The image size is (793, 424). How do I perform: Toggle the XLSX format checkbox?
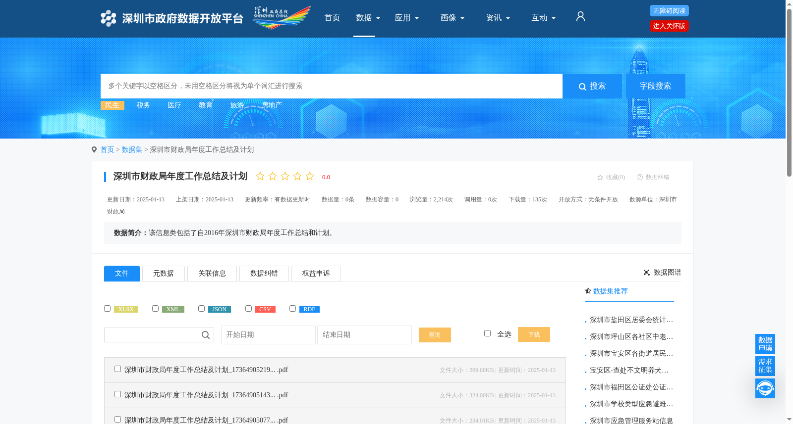pos(107,309)
